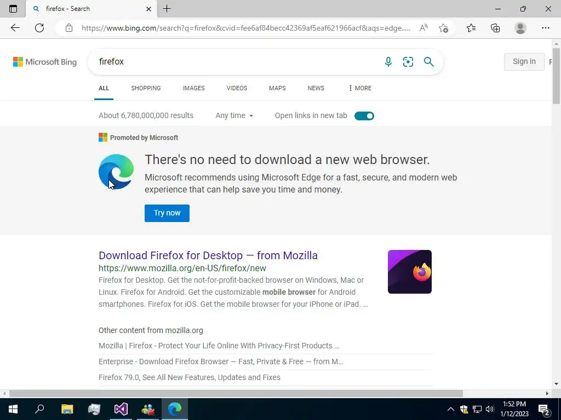
Task: Click the browser address bar URL
Action: (x=246, y=28)
